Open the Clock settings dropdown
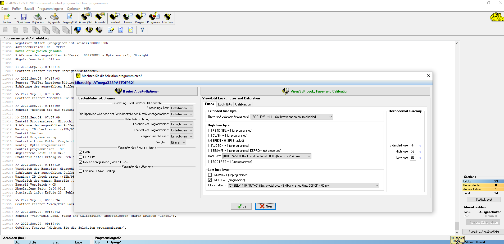Image resolution: width=504 pixels, height=244 pixels. coord(303,186)
